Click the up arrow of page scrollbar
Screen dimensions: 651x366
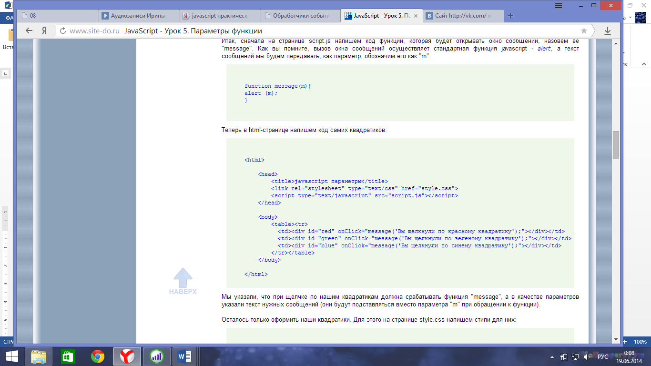coord(615,43)
